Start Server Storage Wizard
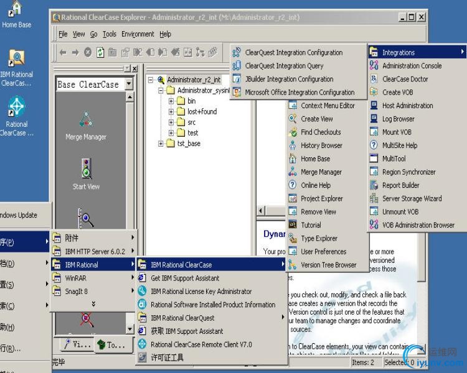 coord(417,198)
